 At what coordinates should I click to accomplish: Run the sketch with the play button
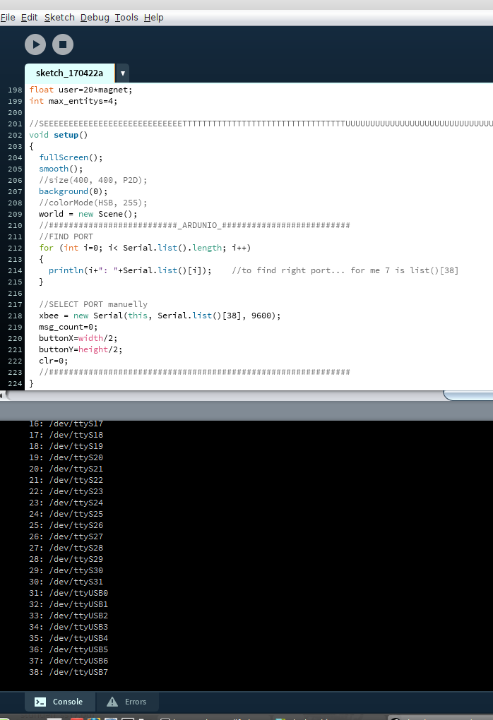coord(35,44)
